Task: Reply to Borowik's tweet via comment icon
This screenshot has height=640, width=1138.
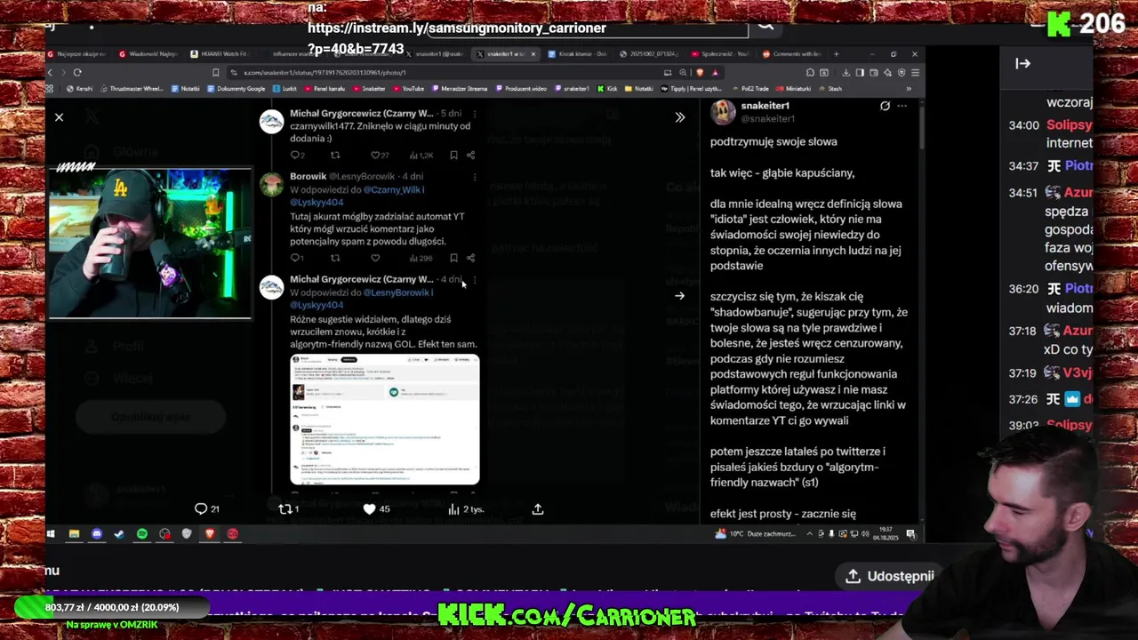Action: pos(296,258)
